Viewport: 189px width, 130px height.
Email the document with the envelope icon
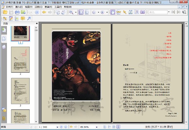[x=23, y=12]
